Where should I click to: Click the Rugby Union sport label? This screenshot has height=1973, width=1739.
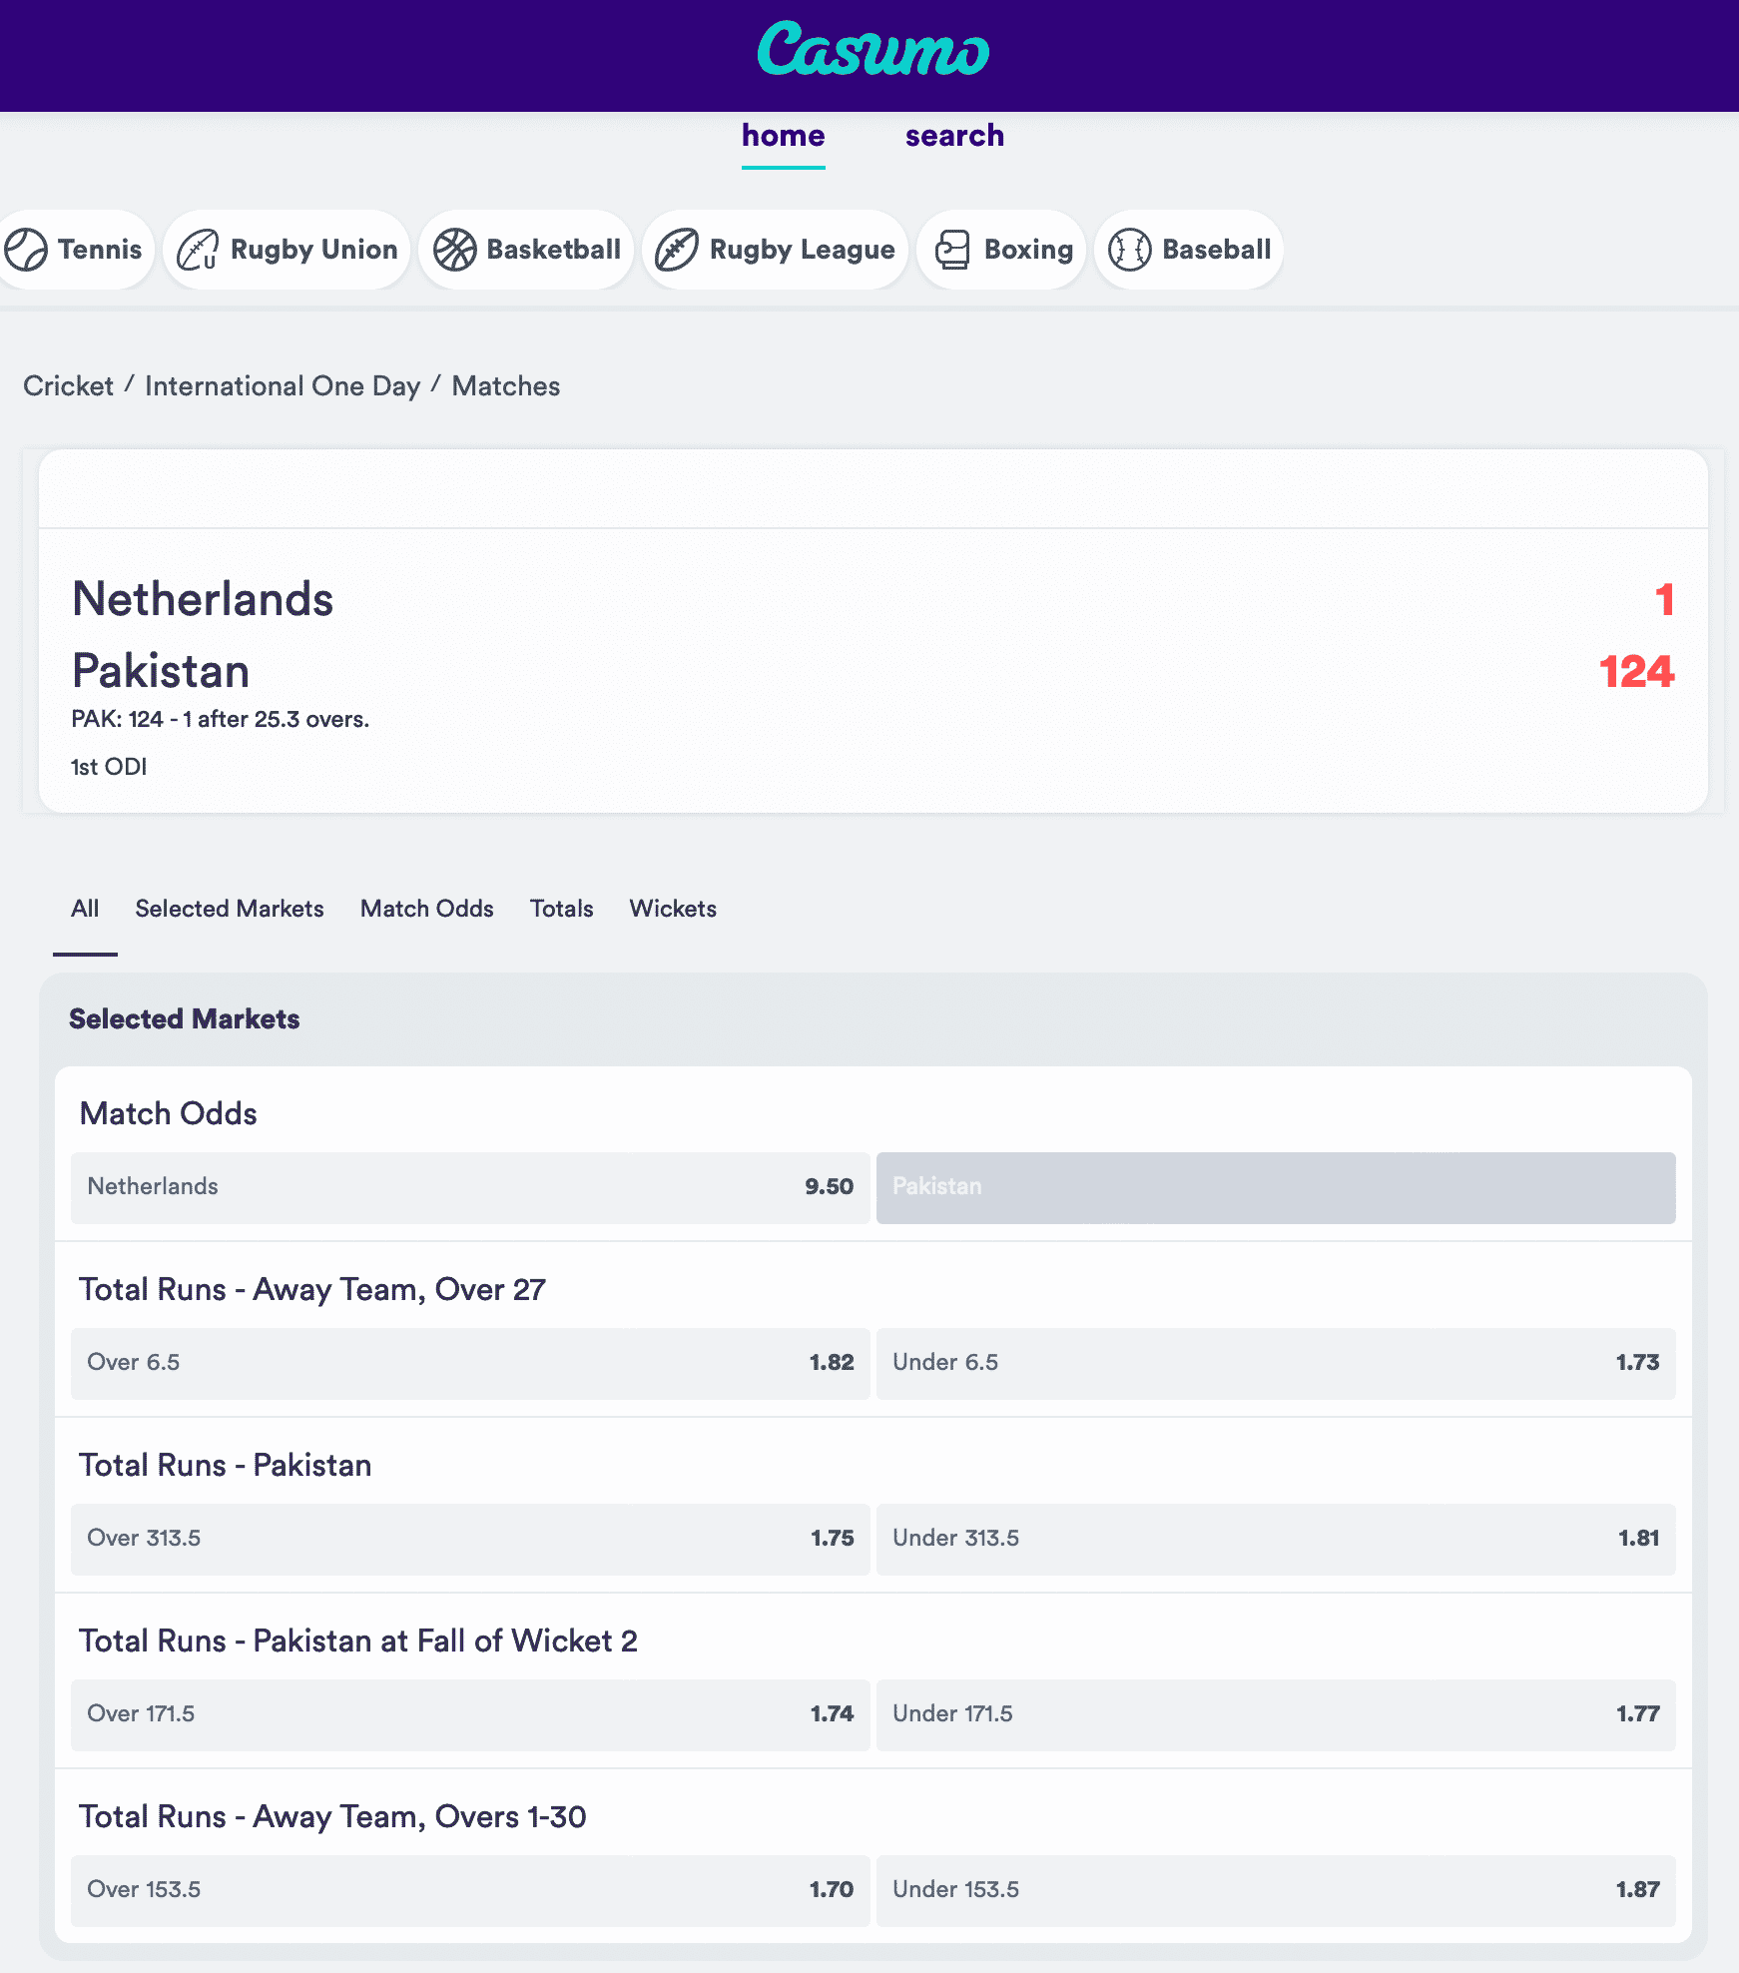[x=314, y=250]
